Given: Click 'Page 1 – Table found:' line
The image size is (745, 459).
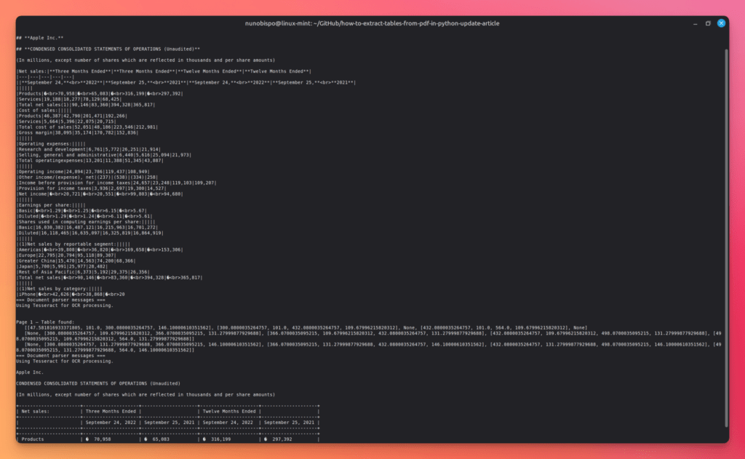Looking at the screenshot, I should [45, 322].
